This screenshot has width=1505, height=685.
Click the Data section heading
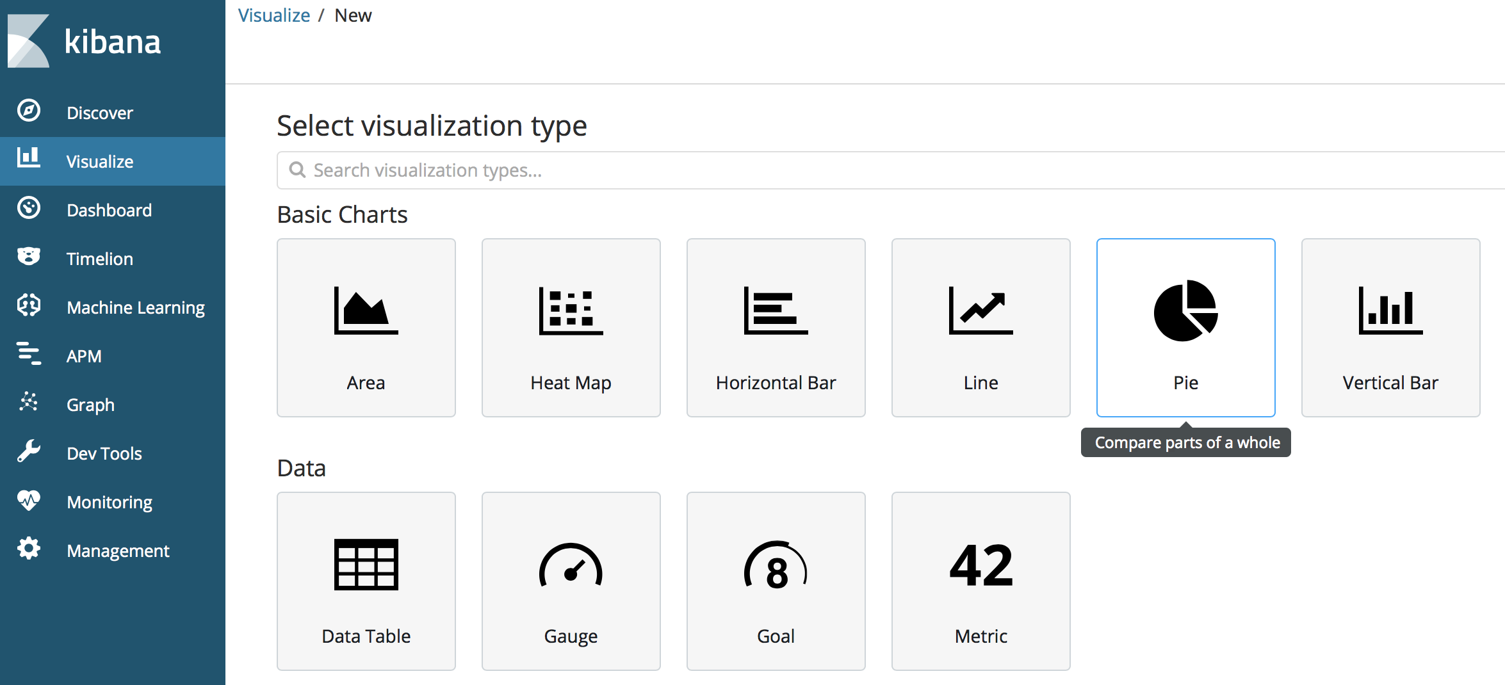coord(301,468)
